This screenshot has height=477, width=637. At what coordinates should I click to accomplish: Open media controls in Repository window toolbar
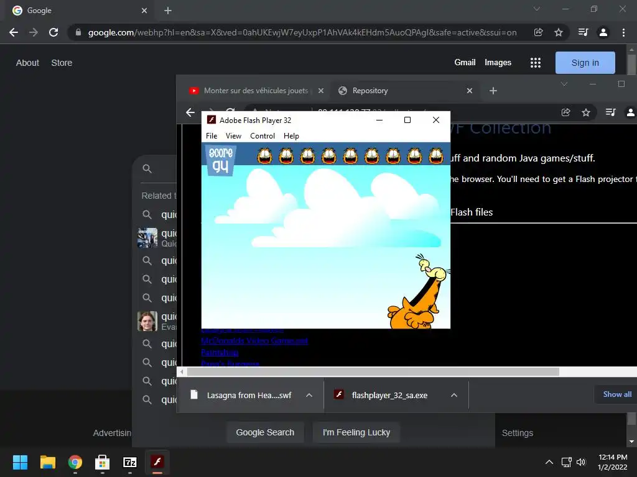pyautogui.click(x=610, y=112)
